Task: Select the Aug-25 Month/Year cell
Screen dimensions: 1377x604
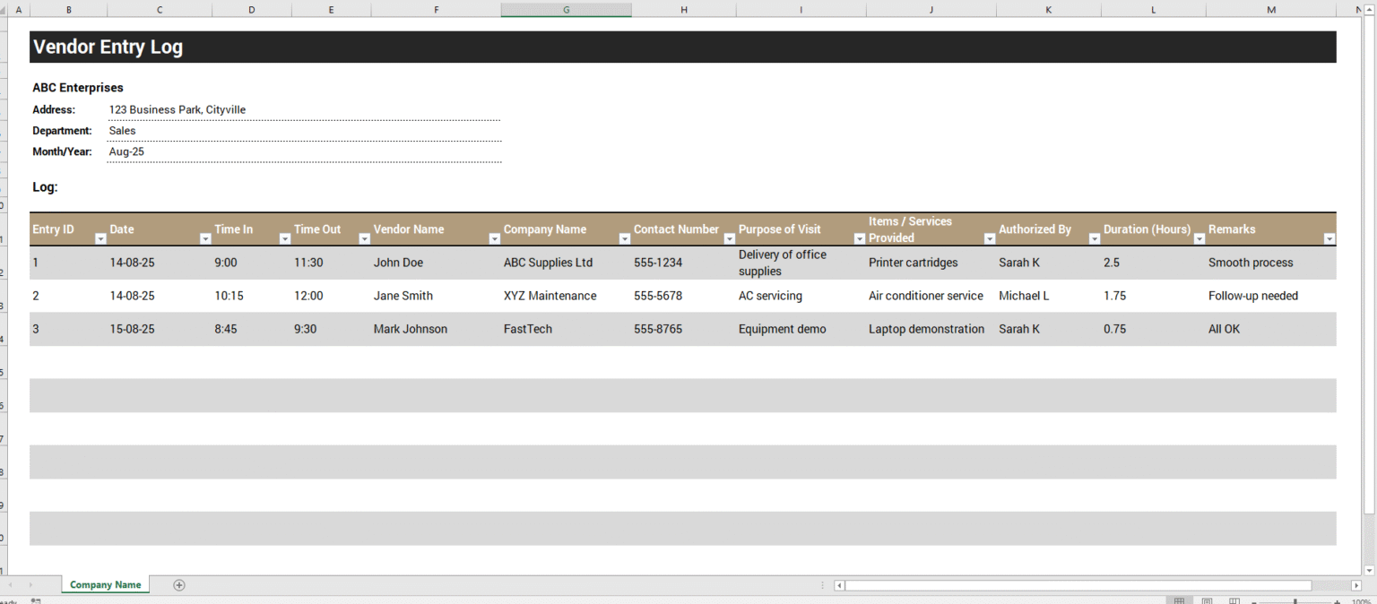Action: pyautogui.click(x=126, y=151)
